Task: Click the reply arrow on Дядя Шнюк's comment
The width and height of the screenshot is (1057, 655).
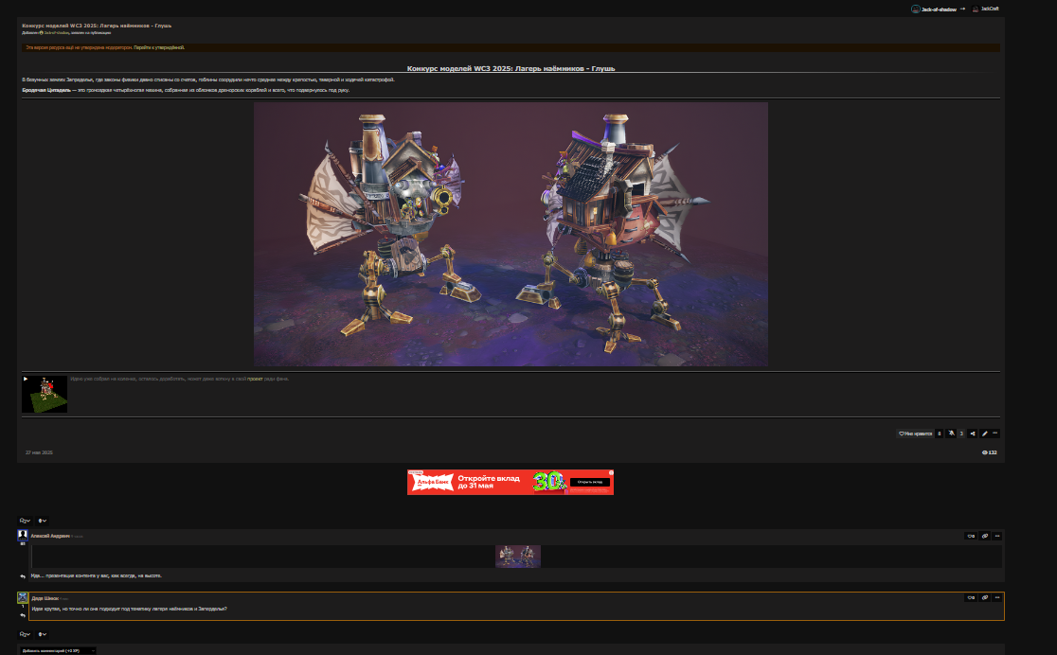Action: (23, 615)
